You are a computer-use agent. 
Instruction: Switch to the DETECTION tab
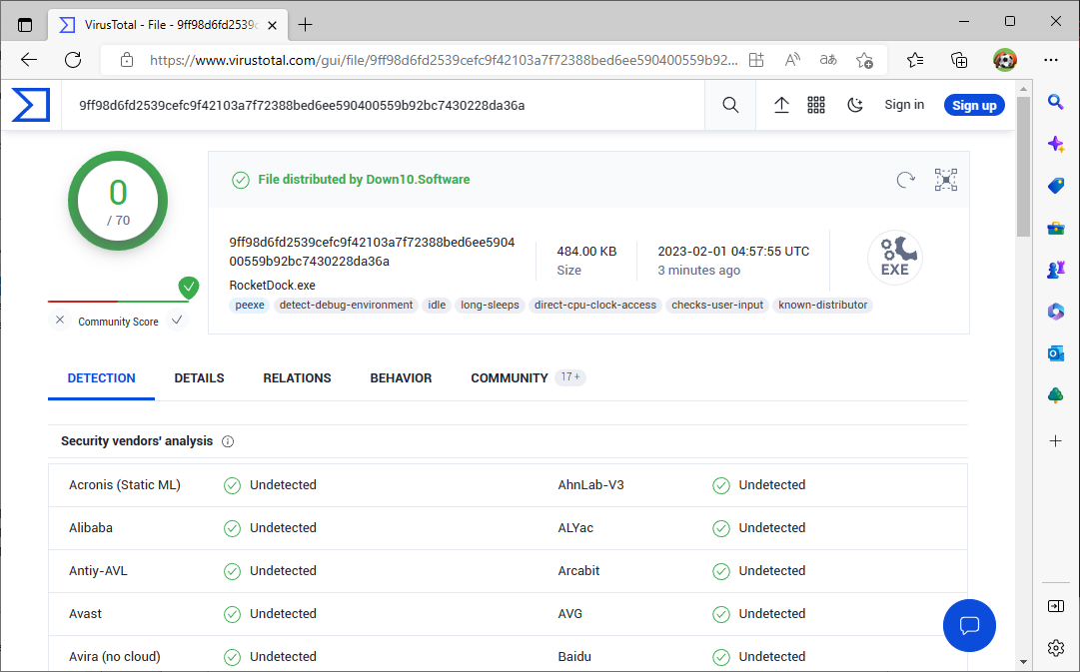[x=101, y=378]
